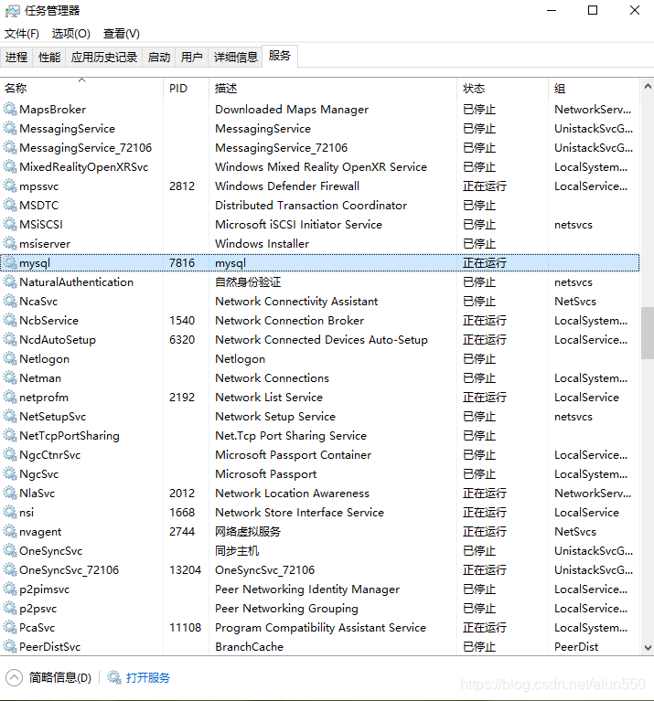Click the gear icon beside OneSyncSvc_72106
The height and width of the screenshot is (701, 654).
(x=10, y=570)
